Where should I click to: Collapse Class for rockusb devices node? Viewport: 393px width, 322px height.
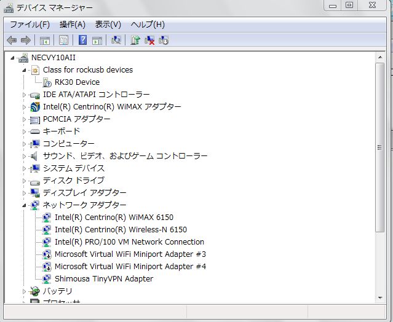pyautogui.click(x=25, y=70)
